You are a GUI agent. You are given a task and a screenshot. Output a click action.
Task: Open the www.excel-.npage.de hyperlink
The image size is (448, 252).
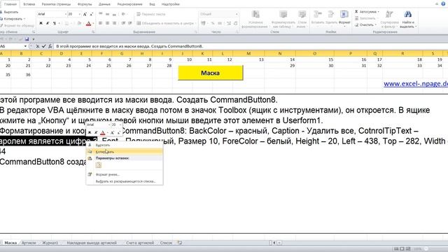tap(416, 84)
